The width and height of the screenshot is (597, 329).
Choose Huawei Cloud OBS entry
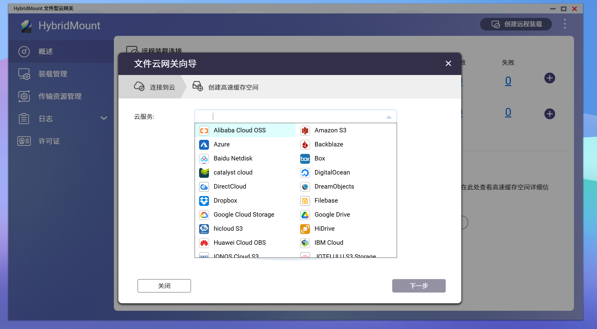[239, 243]
